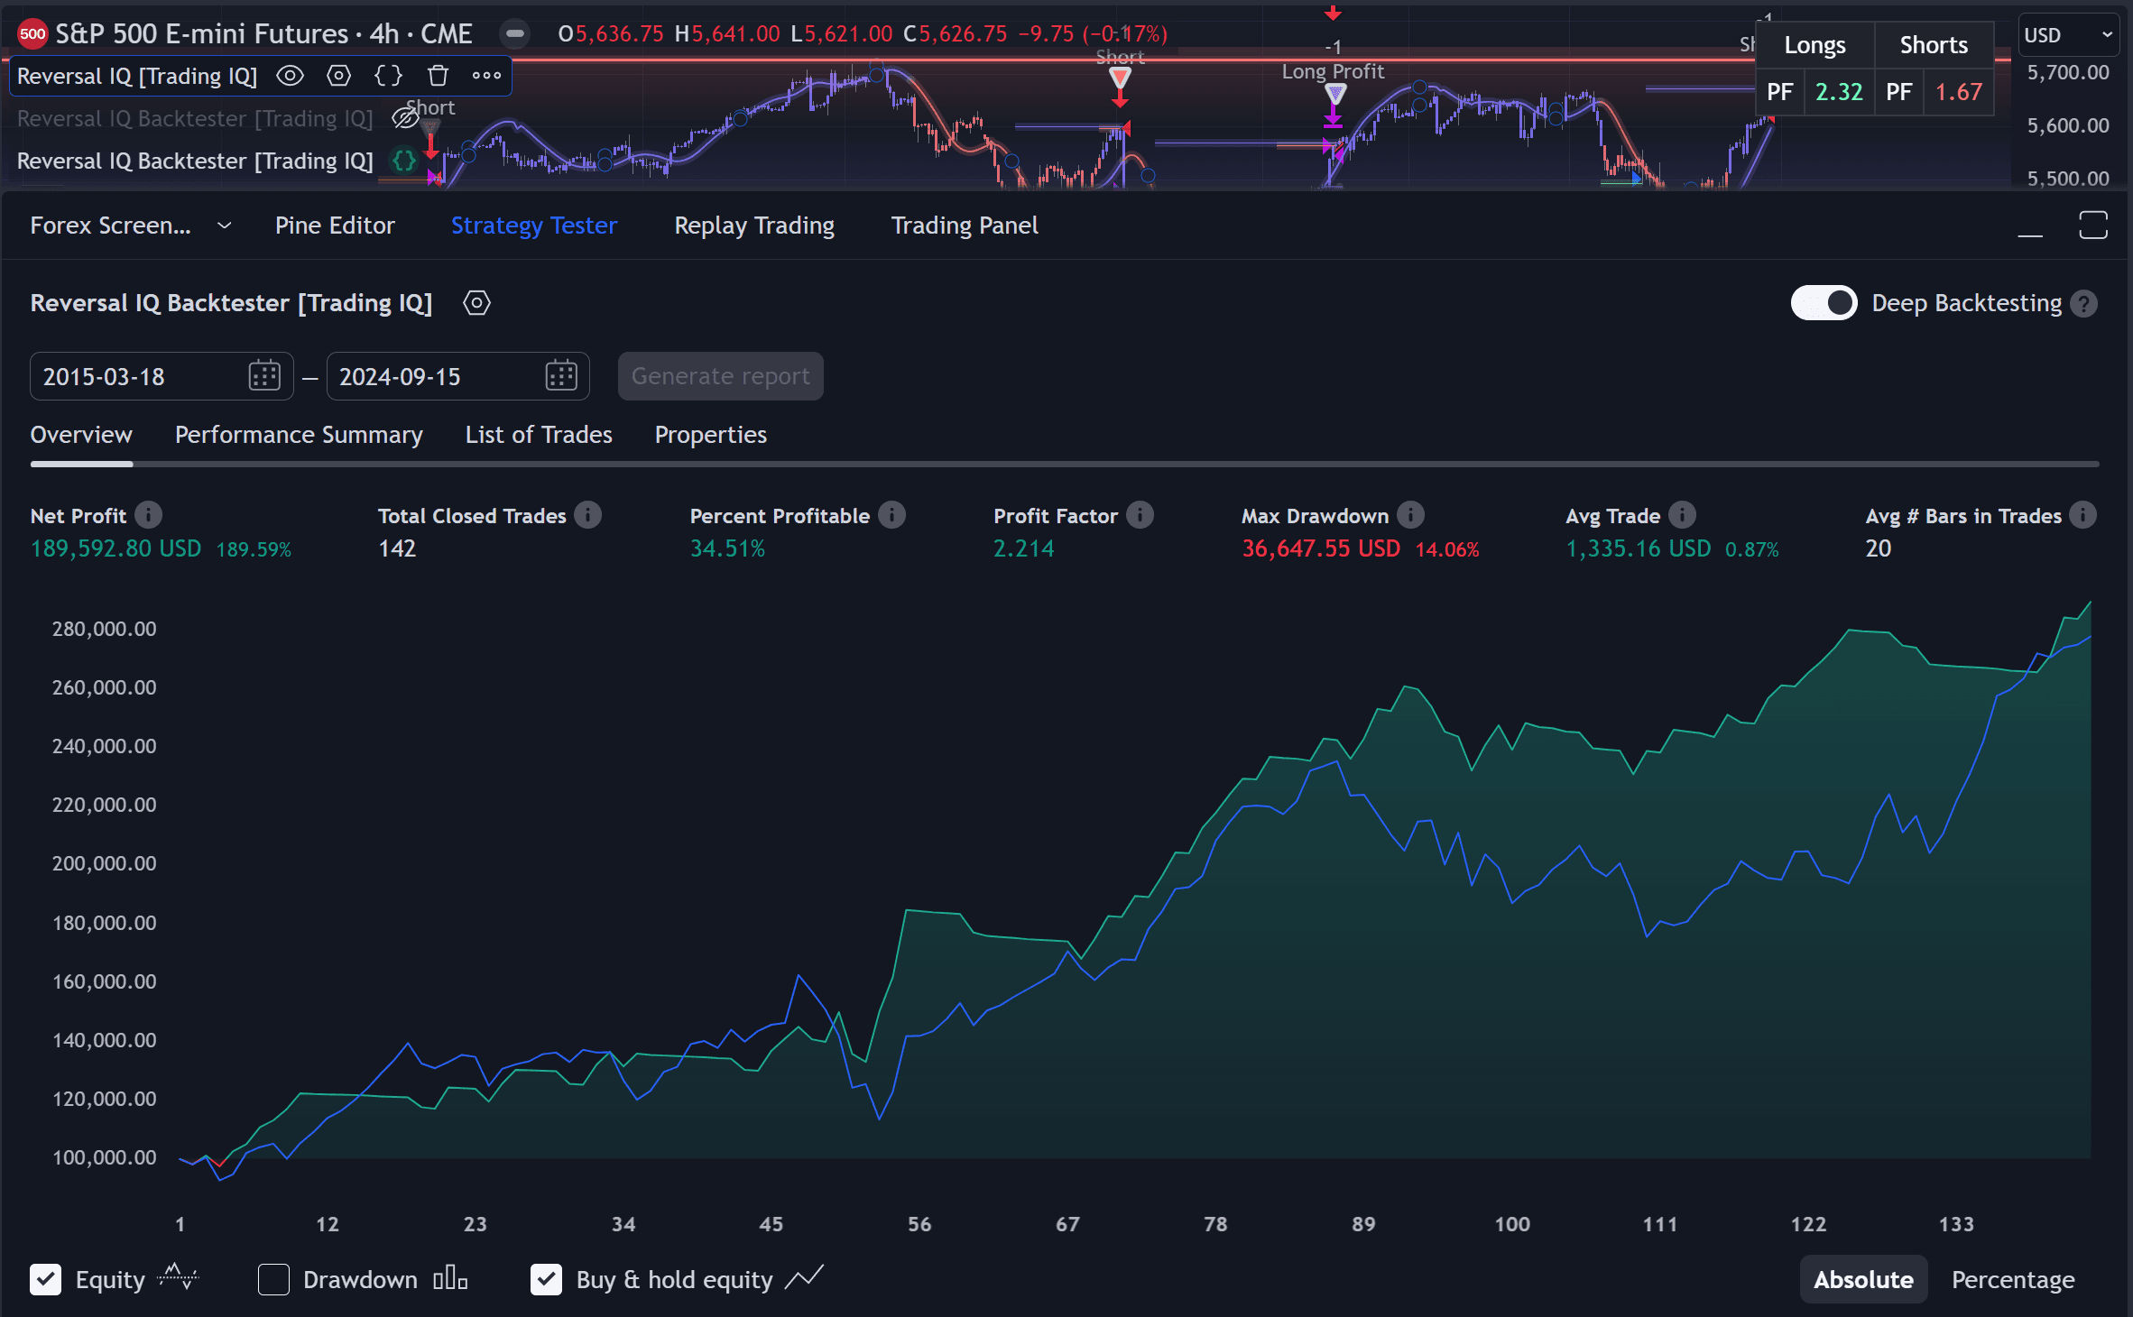
Task: Show hidden Reversal IQ Backtester via crossed eye
Action: point(405,118)
